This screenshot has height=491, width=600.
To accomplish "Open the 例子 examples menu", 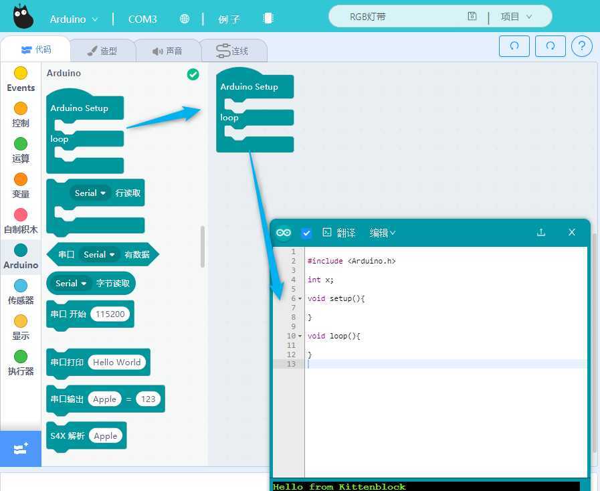I will [x=229, y=19].
